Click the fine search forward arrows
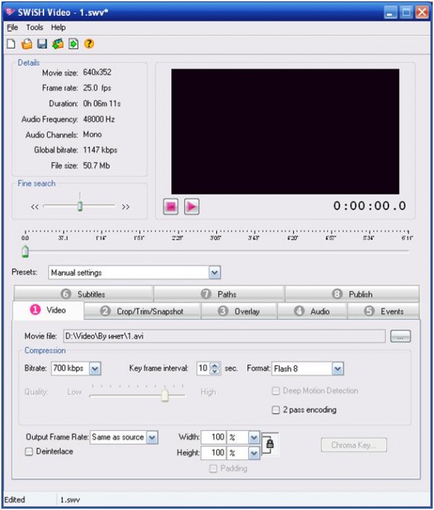The width and height of the screenshot is (434, 510). click(126, 207)
